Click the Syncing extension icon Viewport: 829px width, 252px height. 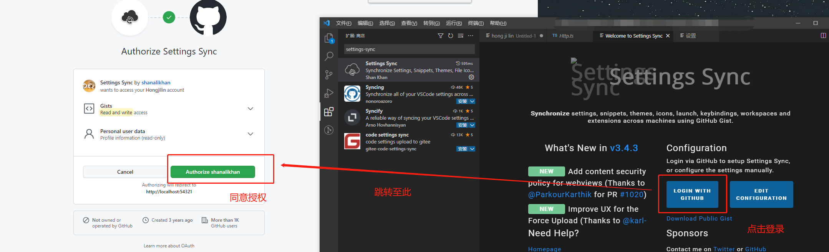tap(352, 94)
